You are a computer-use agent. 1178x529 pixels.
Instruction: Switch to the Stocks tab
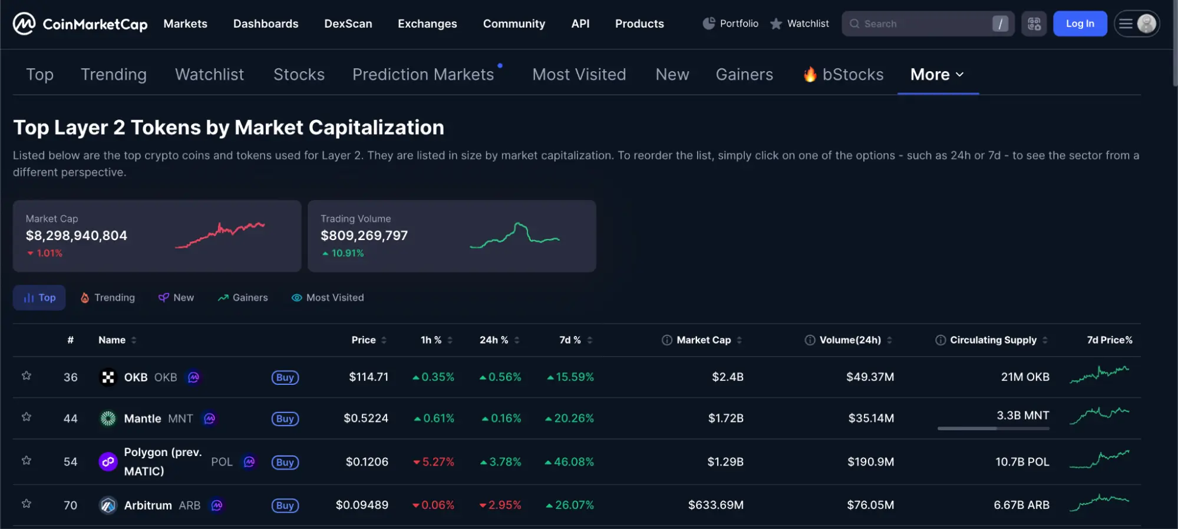299,74
